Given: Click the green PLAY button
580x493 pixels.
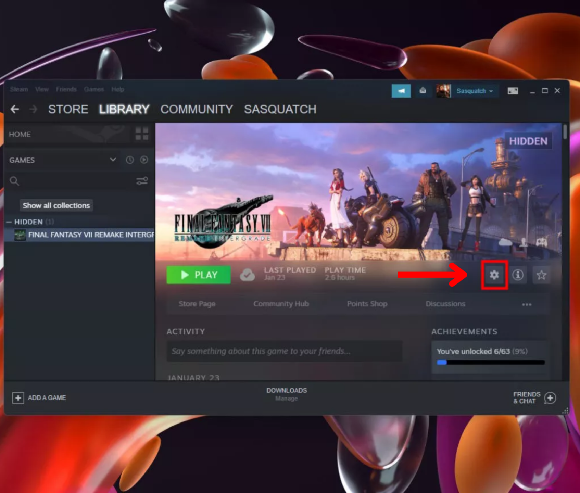Looking at the screenshot, I should click(x=198, y=275).
